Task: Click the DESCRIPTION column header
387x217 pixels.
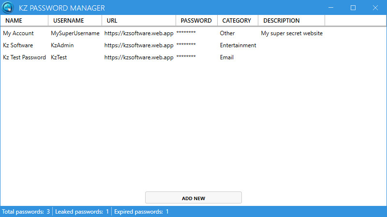Action: (x=282, y=21)
